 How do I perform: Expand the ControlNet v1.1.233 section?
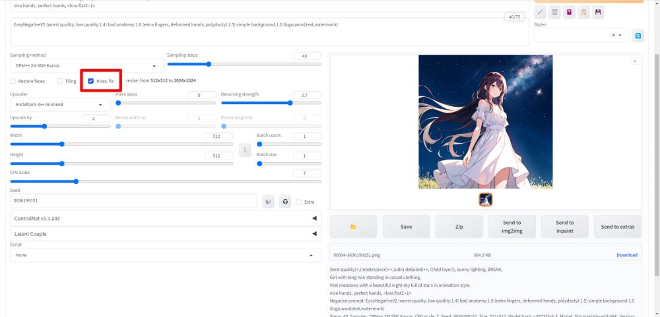tap(165, 218)
